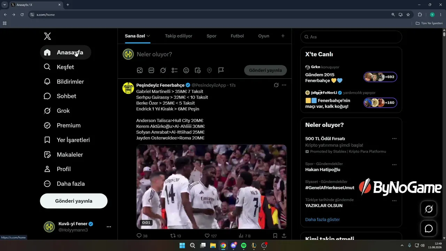Open File Explorer from the taskbar
This screenshot has width=446, height=251.
(213, 245)
